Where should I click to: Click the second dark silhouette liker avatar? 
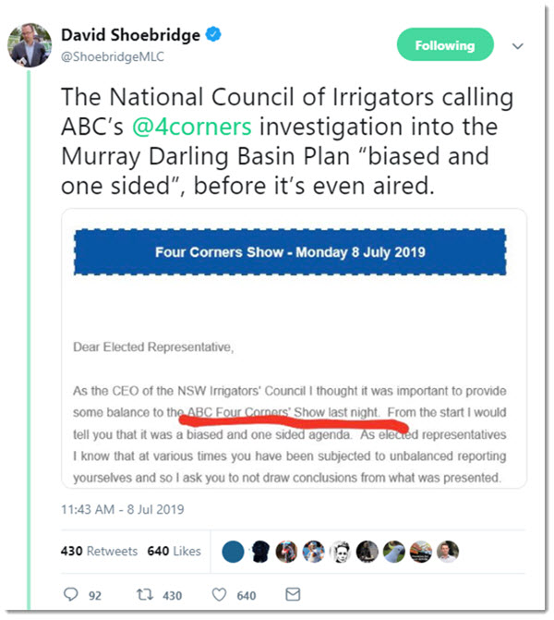click(261, 550)
